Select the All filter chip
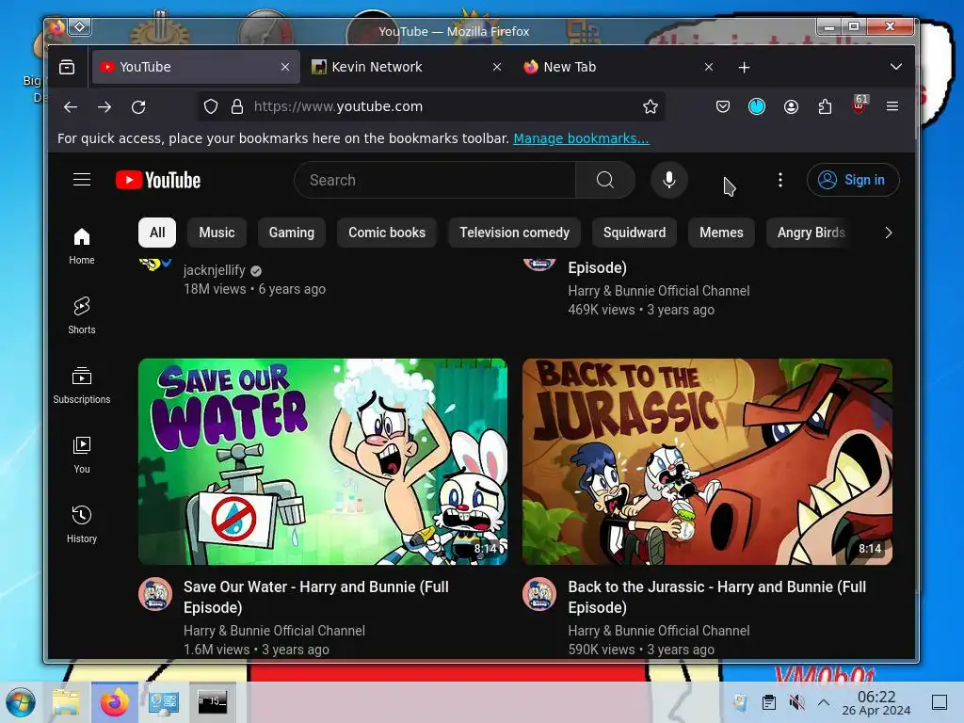 click(157, 233)
